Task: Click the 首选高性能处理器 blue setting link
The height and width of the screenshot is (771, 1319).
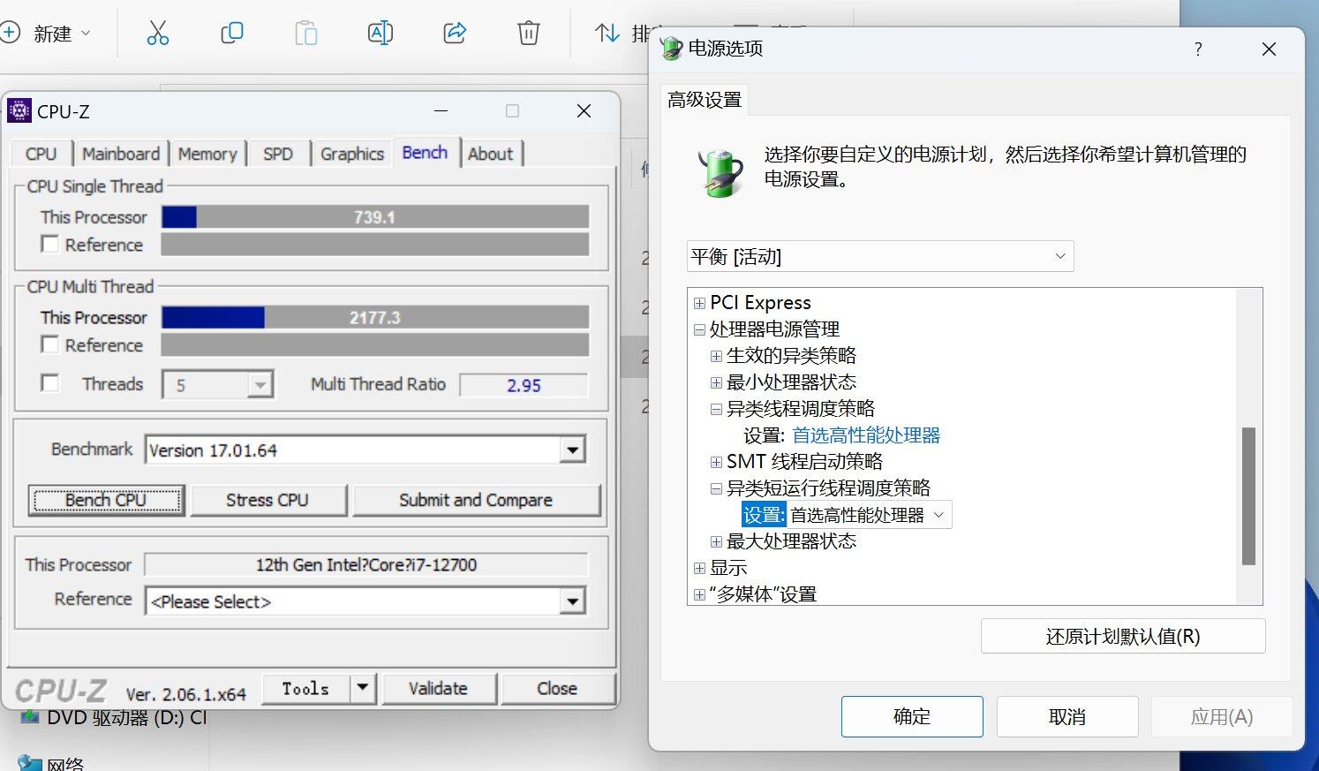Action: coord(866,435)
